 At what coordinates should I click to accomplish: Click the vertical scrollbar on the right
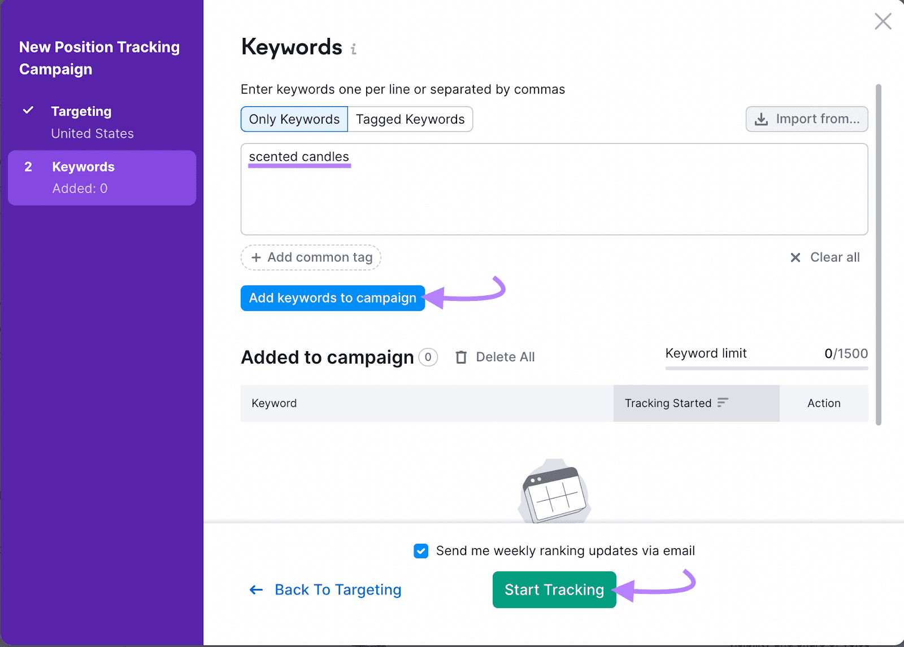(879, 254)
